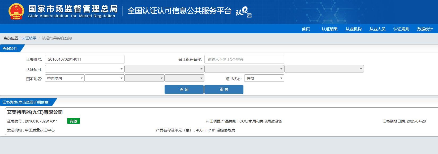
Task: Click the national emblem logo icon
Action: click(x=16, y=12)
